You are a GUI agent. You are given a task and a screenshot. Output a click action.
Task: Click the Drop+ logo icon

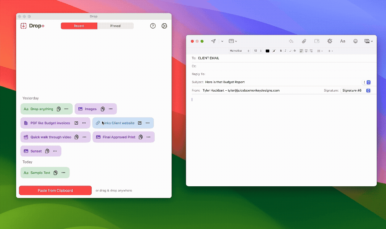23,26
